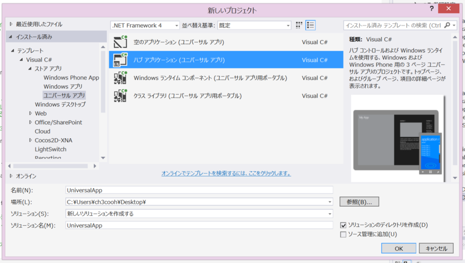Screen dimensions: 465x263
Task: Expand 最近使用したファイル section
Action: pyautogui.click(x=11, y=24)
